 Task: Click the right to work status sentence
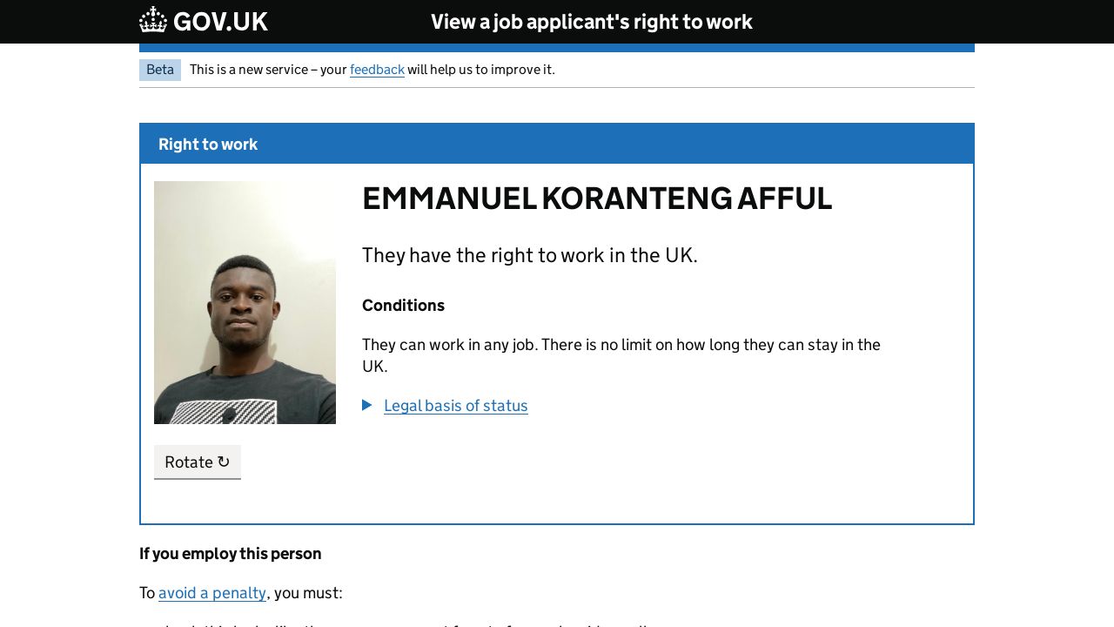point(529,255)
